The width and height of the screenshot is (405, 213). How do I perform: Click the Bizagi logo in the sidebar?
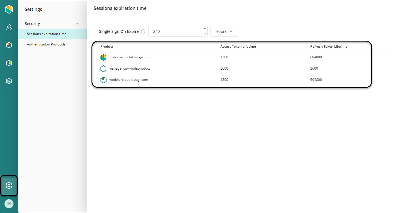pos(9,9)
